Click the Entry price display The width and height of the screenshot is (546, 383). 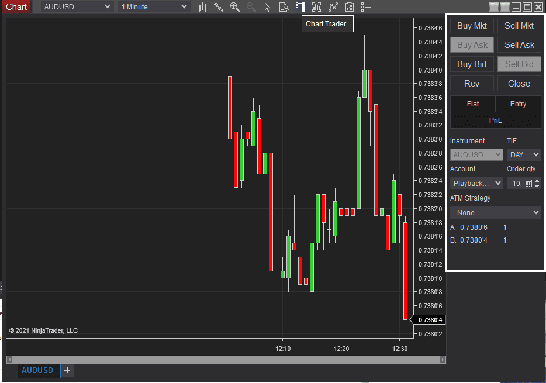518,103
